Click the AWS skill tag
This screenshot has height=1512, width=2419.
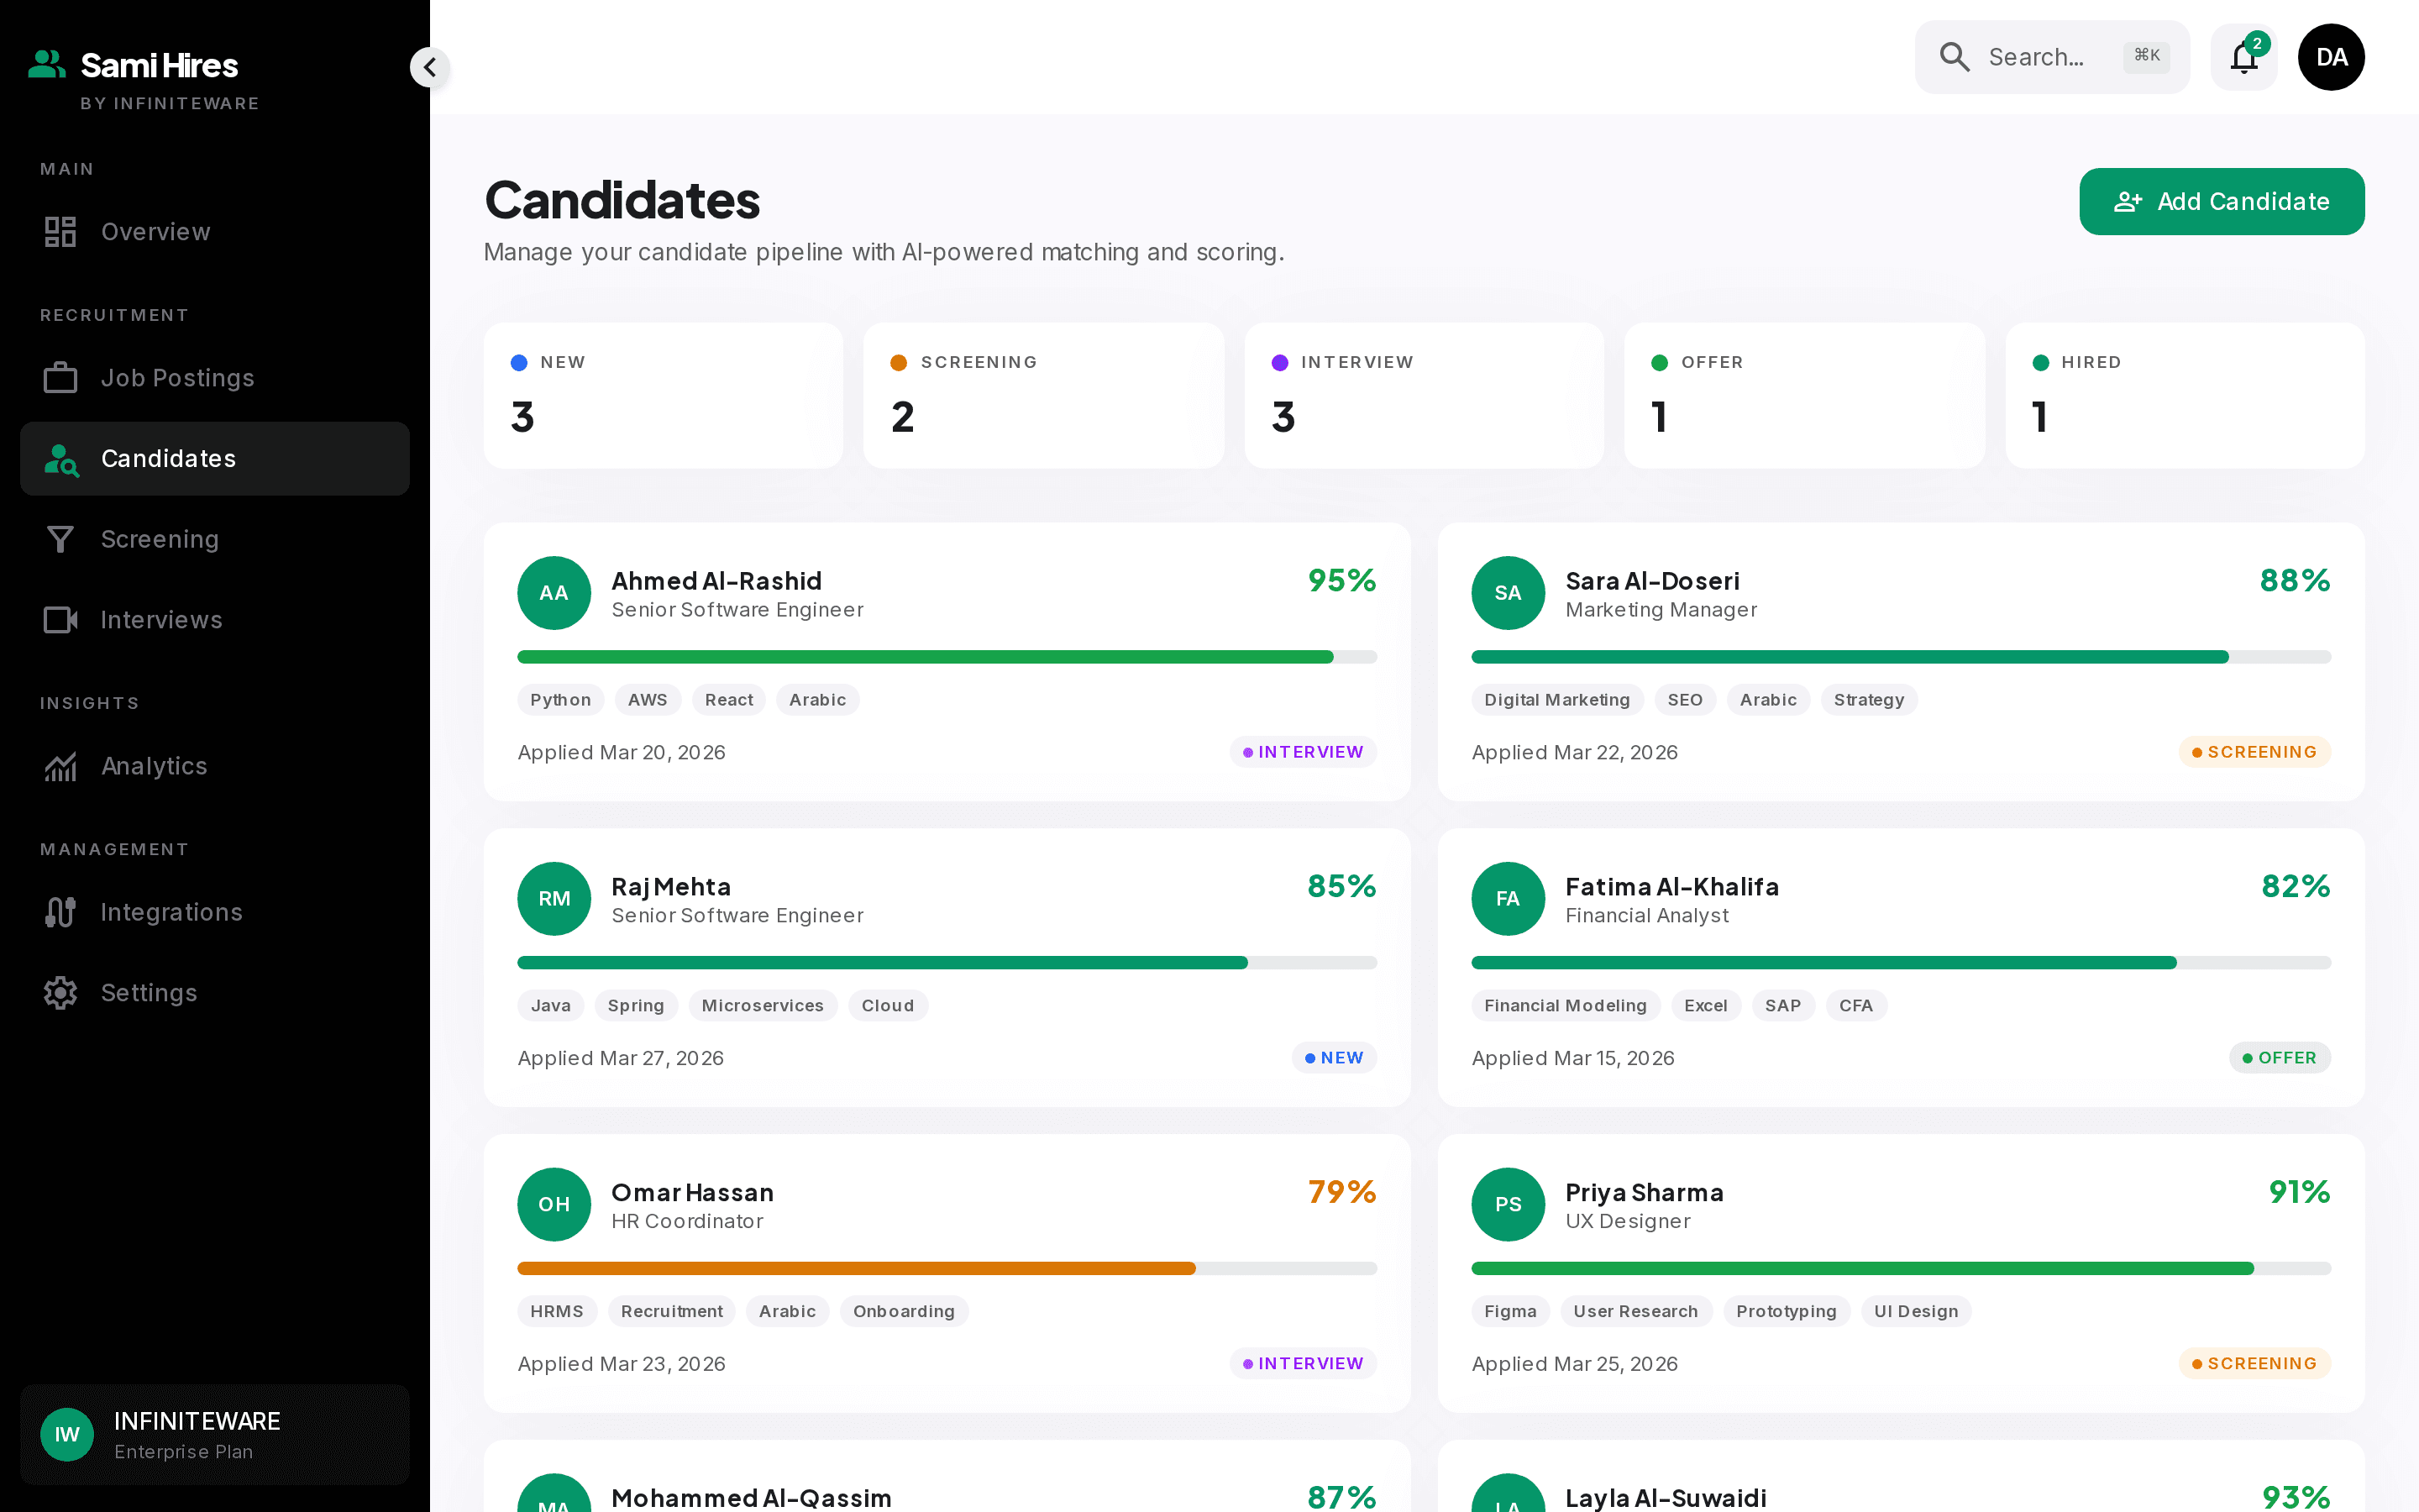(647, 700)
